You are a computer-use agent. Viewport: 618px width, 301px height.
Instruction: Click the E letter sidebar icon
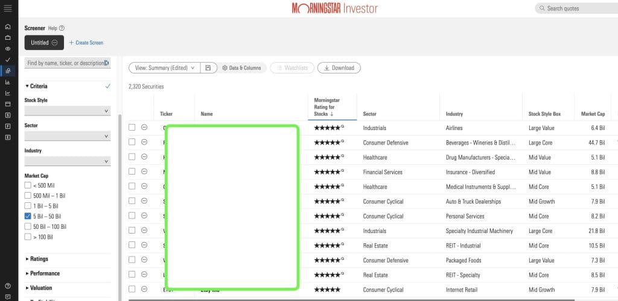pyautogui.click(x=8, y=137)
